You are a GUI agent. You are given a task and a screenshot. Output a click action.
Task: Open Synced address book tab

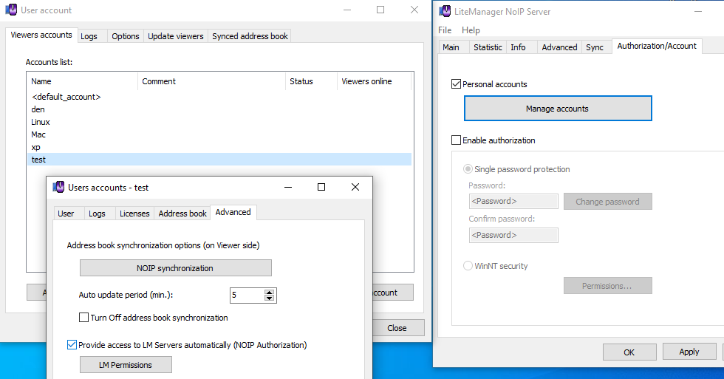point(250,36)
